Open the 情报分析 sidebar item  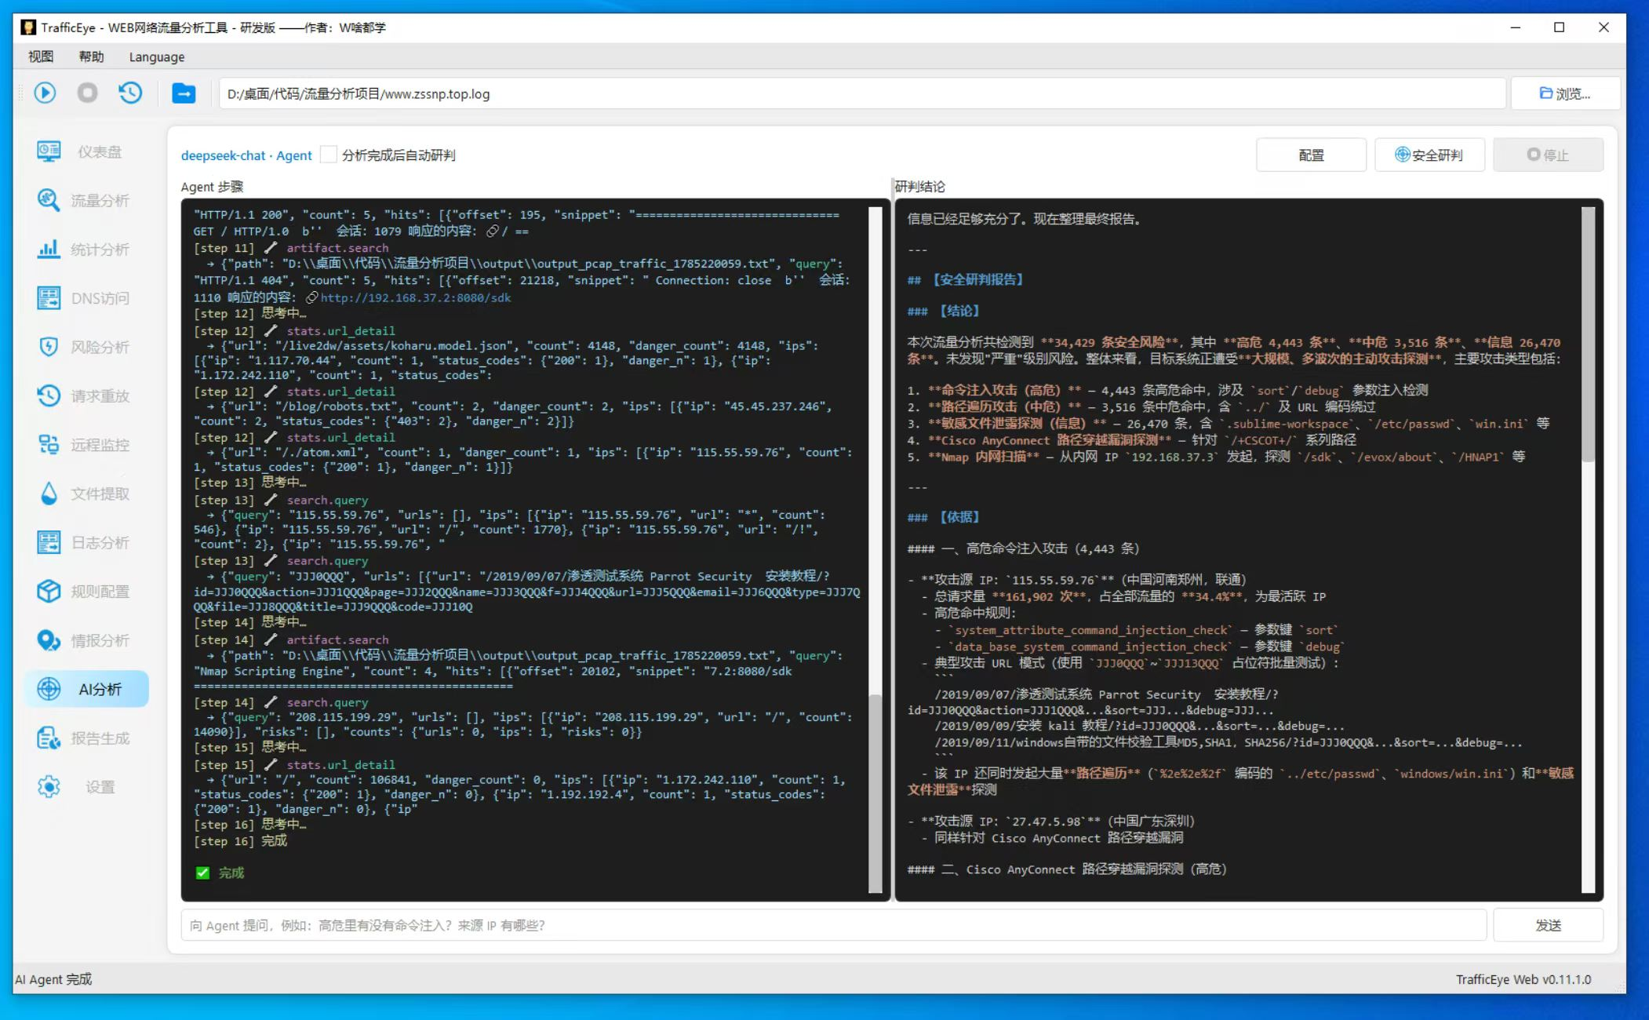86,640
